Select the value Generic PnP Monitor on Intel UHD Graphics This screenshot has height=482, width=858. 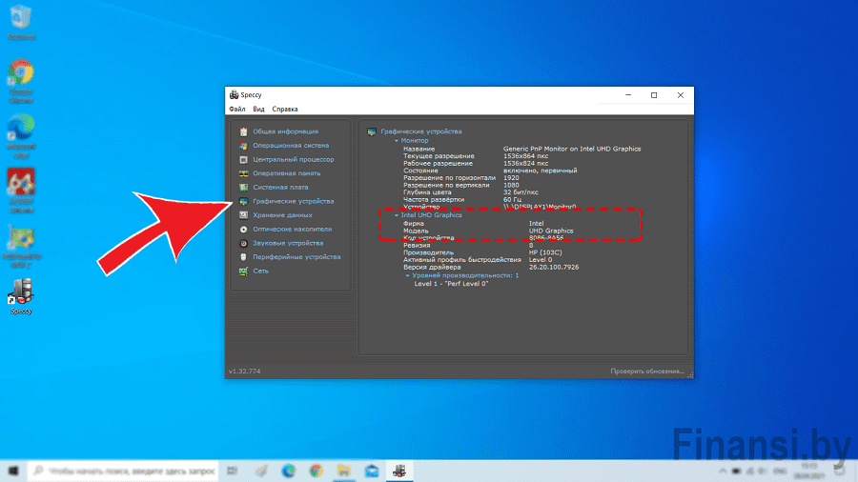pyautogui.click(x=572, y=149)
